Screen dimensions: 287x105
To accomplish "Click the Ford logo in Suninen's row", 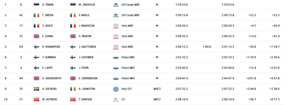I will (x=116, y=57).
